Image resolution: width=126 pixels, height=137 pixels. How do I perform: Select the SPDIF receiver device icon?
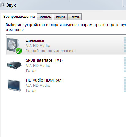click(x=14, y=65)
